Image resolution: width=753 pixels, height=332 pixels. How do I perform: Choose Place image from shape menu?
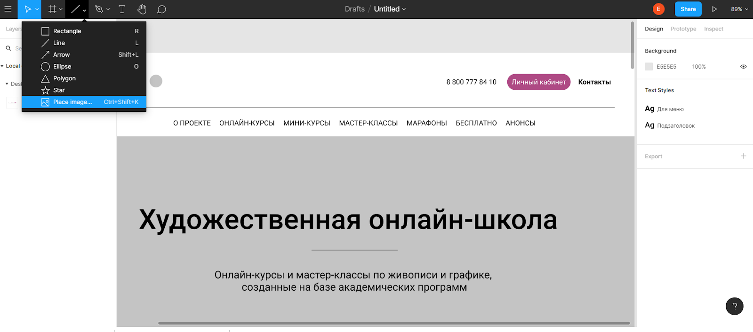(x=84, y=102)
